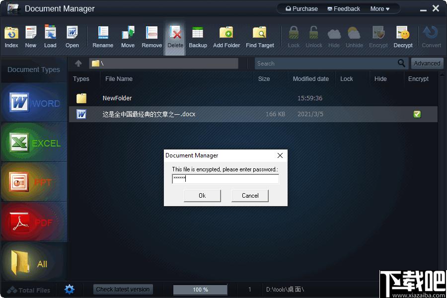Screen dimensions: 447x298
Task: Expand the More dropdown menu
Action: 380,9
